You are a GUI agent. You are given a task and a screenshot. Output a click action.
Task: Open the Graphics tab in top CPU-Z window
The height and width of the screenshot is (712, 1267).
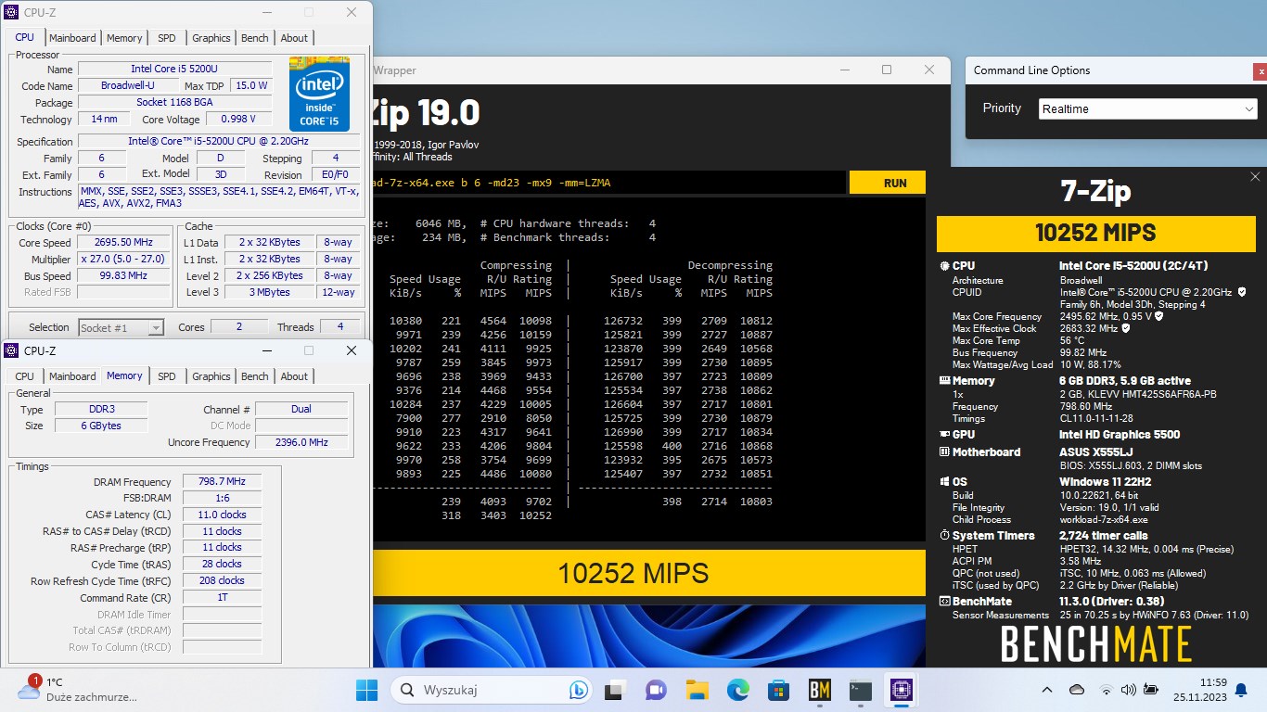pyautogui.click(x=211, y=38)
